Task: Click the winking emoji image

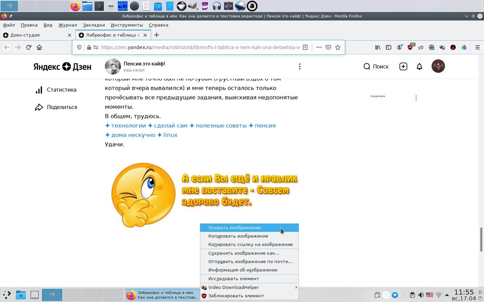Action: [x=143, y=194]
